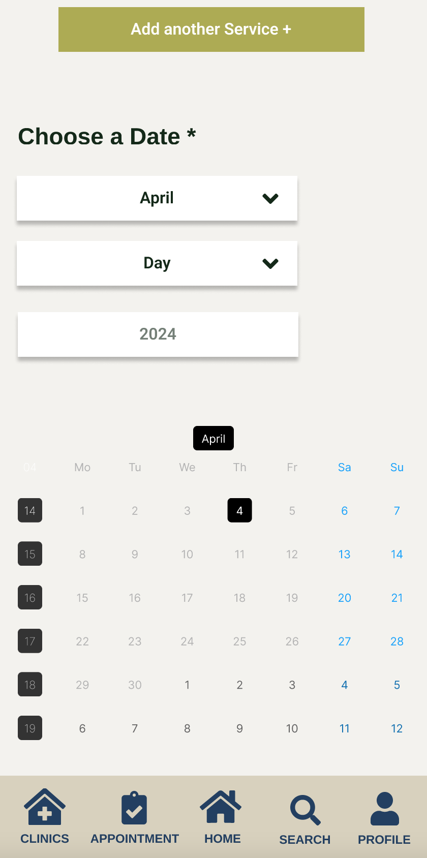This screenshot has height=858, width=427.
Task: Click the 2024 year field
Action: tap(158, 334)
